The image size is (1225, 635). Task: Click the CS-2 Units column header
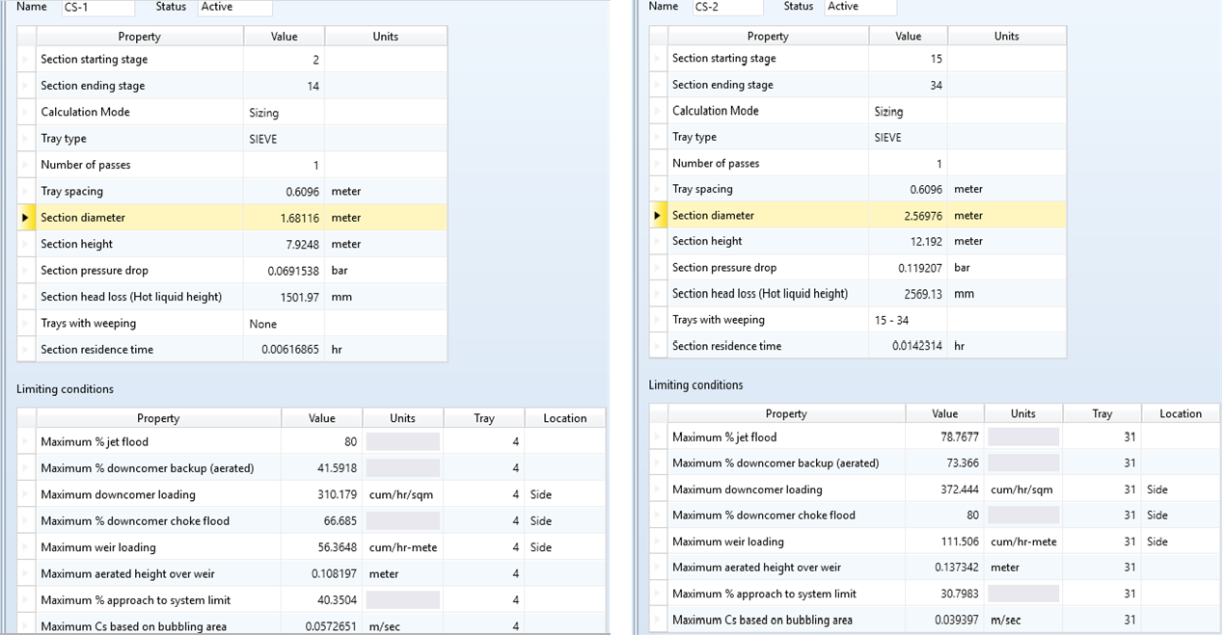1007,36
